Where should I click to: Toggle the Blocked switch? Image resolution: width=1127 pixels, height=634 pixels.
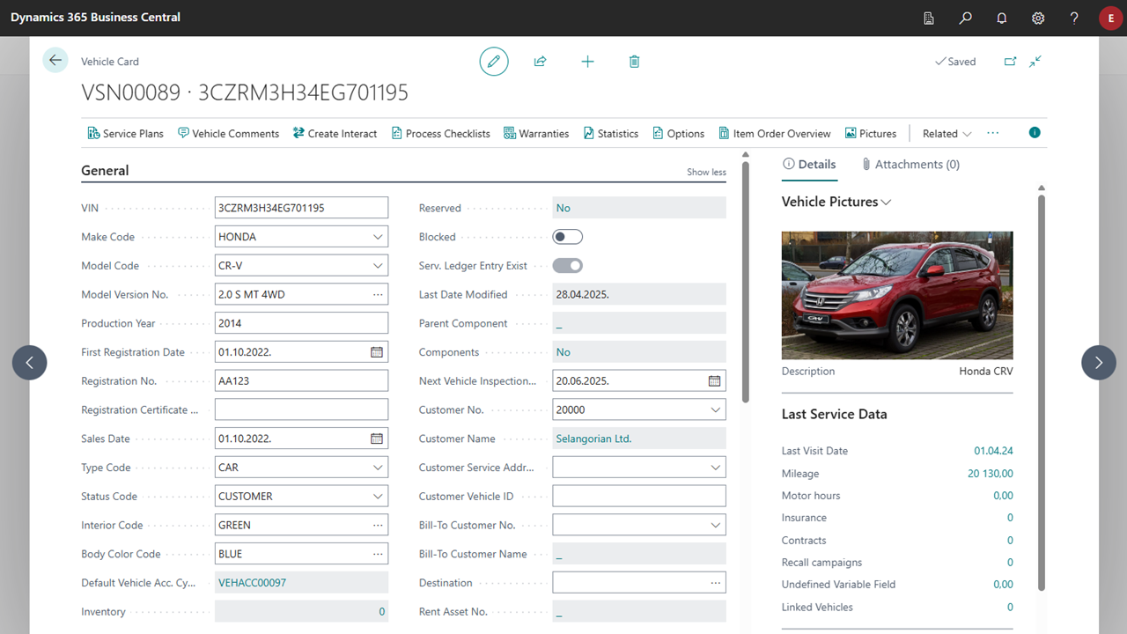568,237
